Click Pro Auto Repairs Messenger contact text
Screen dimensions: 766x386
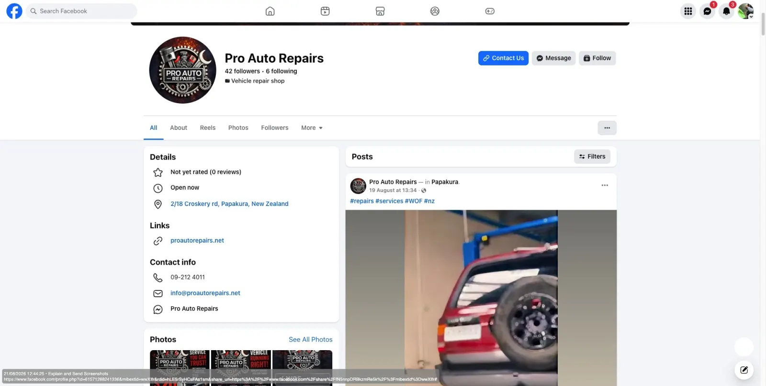[194, 309]
